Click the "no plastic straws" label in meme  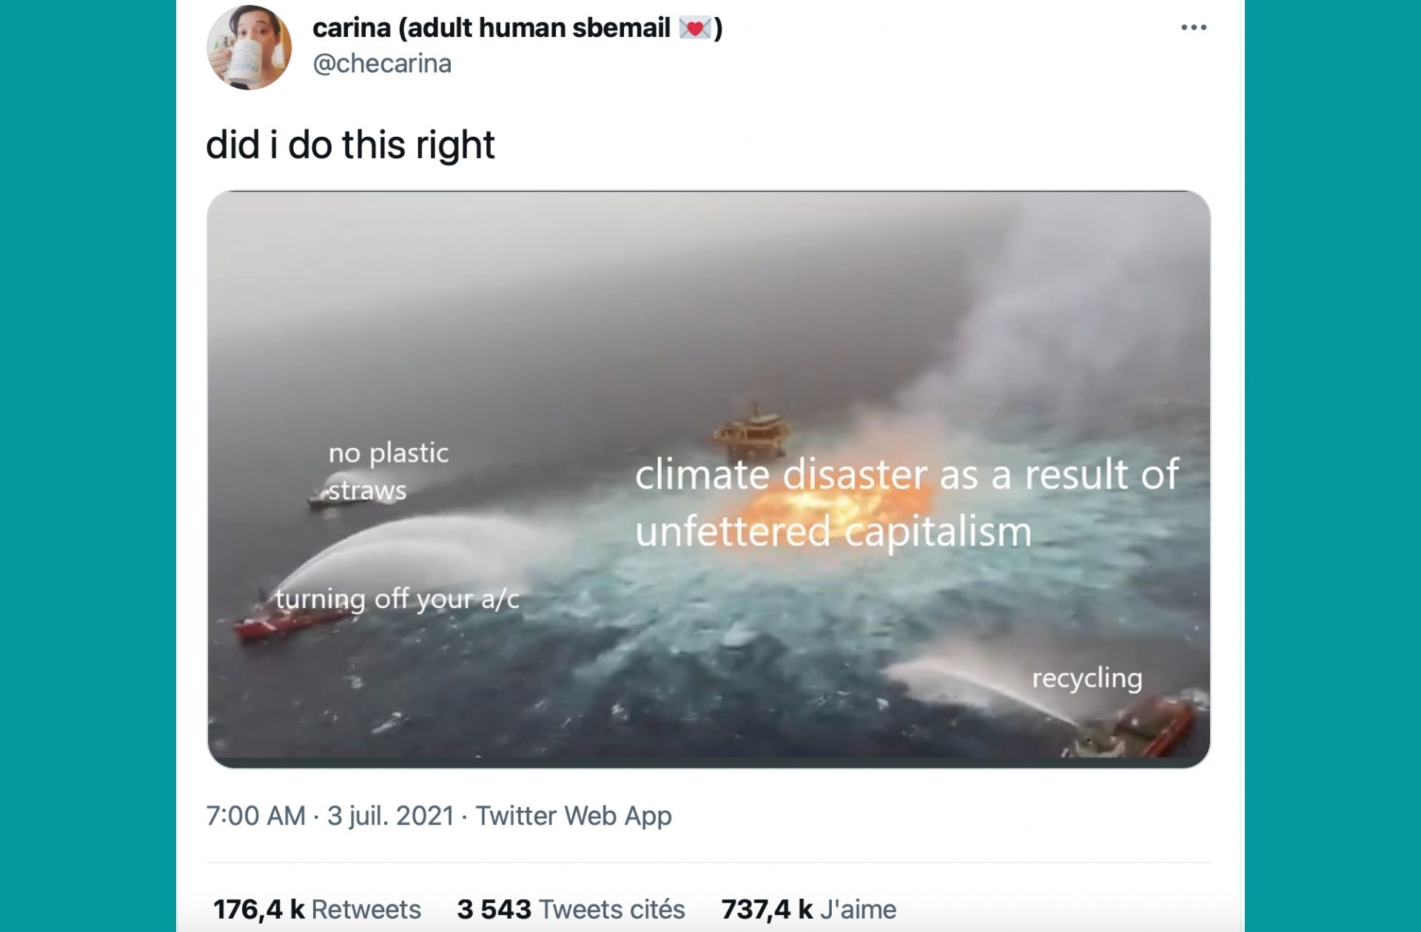[x=388, y=470]
